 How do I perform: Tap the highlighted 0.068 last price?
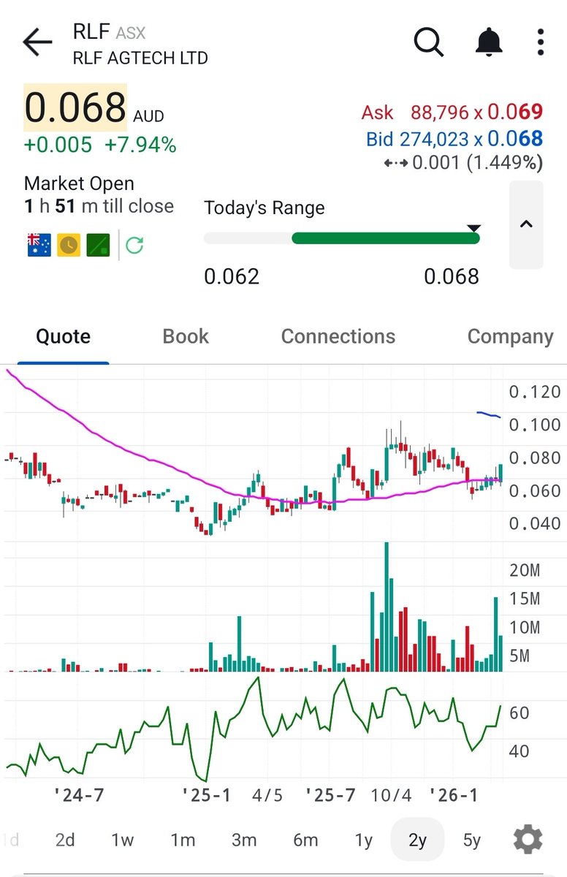[x=75, y=107]
